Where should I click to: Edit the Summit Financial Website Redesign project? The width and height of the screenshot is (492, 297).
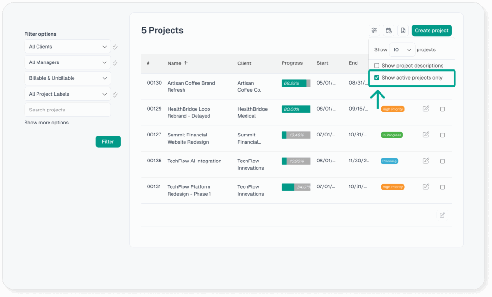point(426,135)
